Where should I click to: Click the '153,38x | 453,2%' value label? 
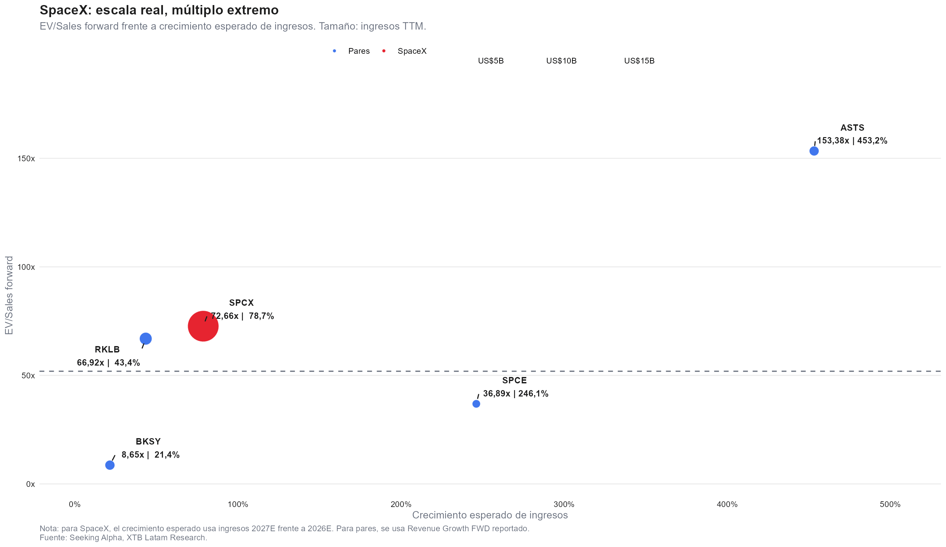click(x=852, y=141)
